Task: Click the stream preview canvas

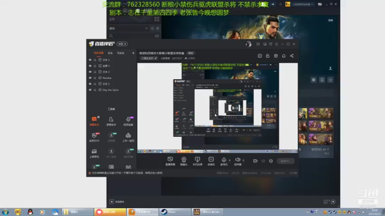Action: (218, 108)
